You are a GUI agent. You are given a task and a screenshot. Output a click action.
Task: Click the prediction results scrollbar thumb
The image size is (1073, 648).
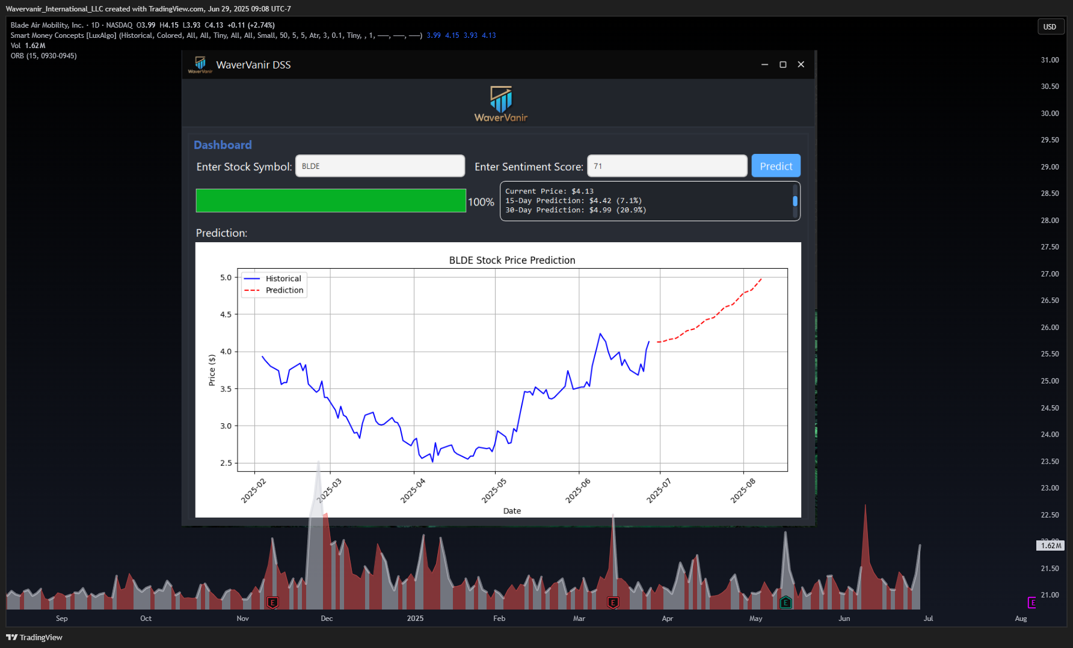coord(795,201)
